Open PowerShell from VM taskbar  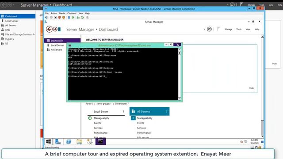coord(69,142)
